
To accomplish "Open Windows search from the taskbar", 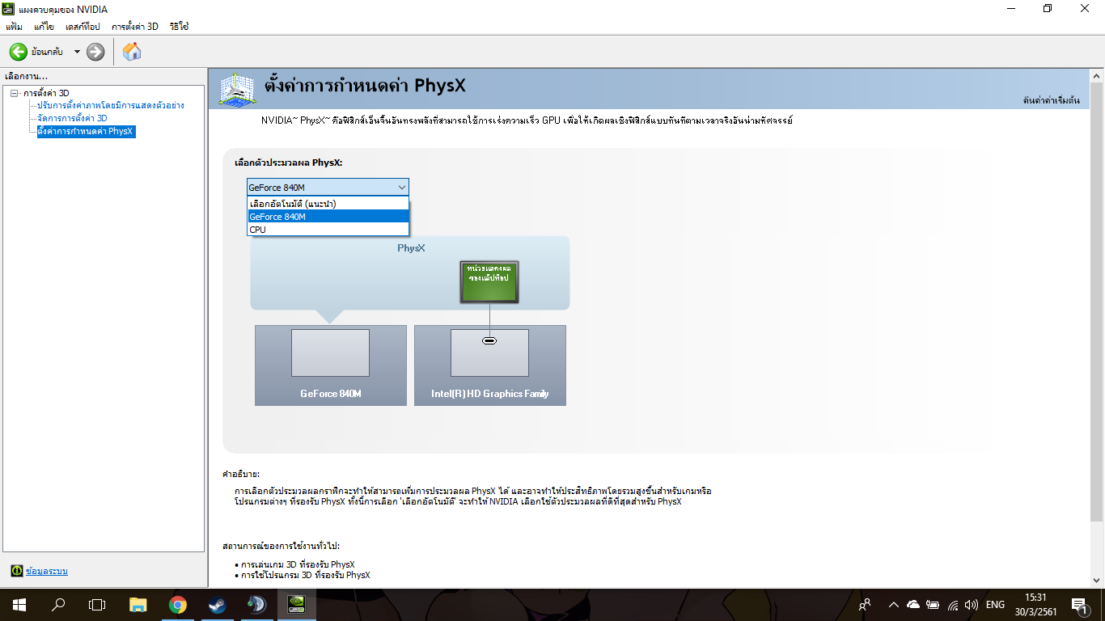I will tap(58, 604).
